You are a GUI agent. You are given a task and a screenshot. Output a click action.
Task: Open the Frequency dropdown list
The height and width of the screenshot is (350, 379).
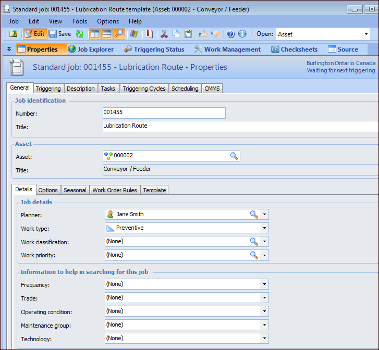pyautogui.click(x=264, y=284)
